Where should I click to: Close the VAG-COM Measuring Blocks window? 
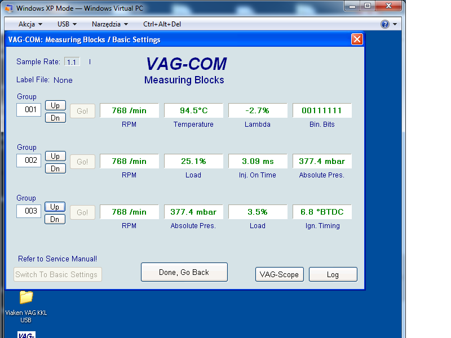tap(357, 39)
